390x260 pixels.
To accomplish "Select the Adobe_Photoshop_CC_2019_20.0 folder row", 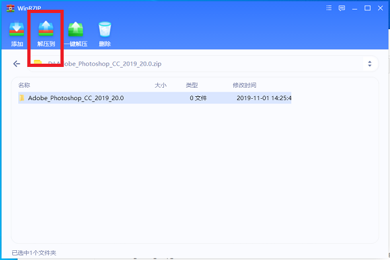I will click(130, 98).
